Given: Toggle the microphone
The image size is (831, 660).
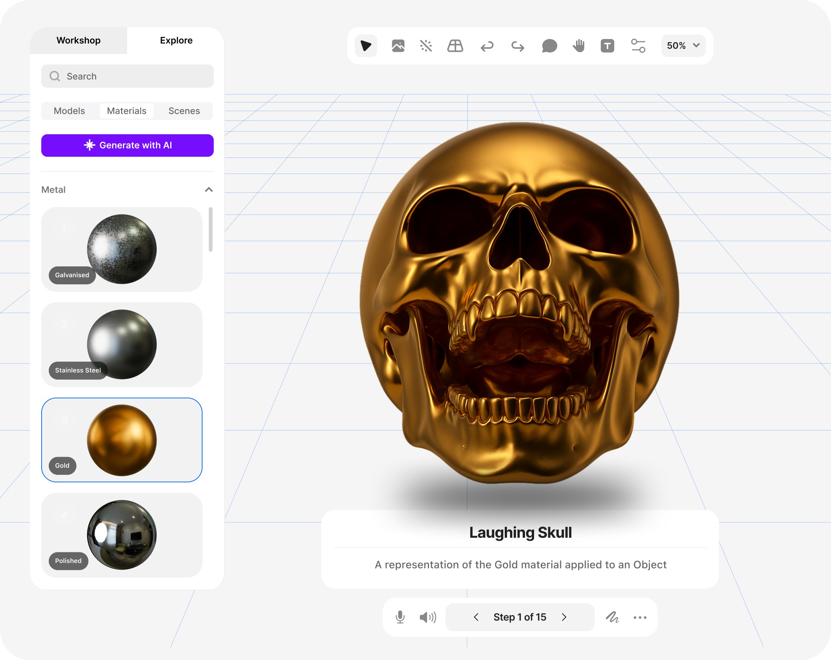Looking at the screenshot, I should point(400,617).
